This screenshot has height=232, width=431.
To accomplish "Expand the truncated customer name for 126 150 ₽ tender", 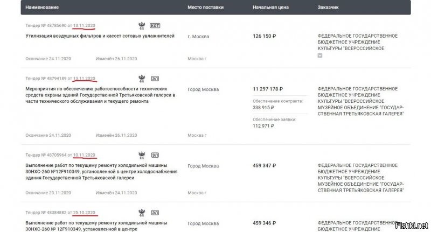I will click(320, 55).
